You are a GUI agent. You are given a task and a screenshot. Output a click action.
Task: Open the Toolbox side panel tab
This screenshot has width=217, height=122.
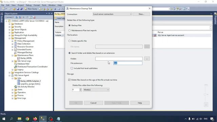(x=1, y=18)
